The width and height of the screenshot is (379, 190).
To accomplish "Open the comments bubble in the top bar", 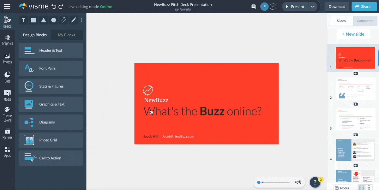I will [x=253, y=6].
